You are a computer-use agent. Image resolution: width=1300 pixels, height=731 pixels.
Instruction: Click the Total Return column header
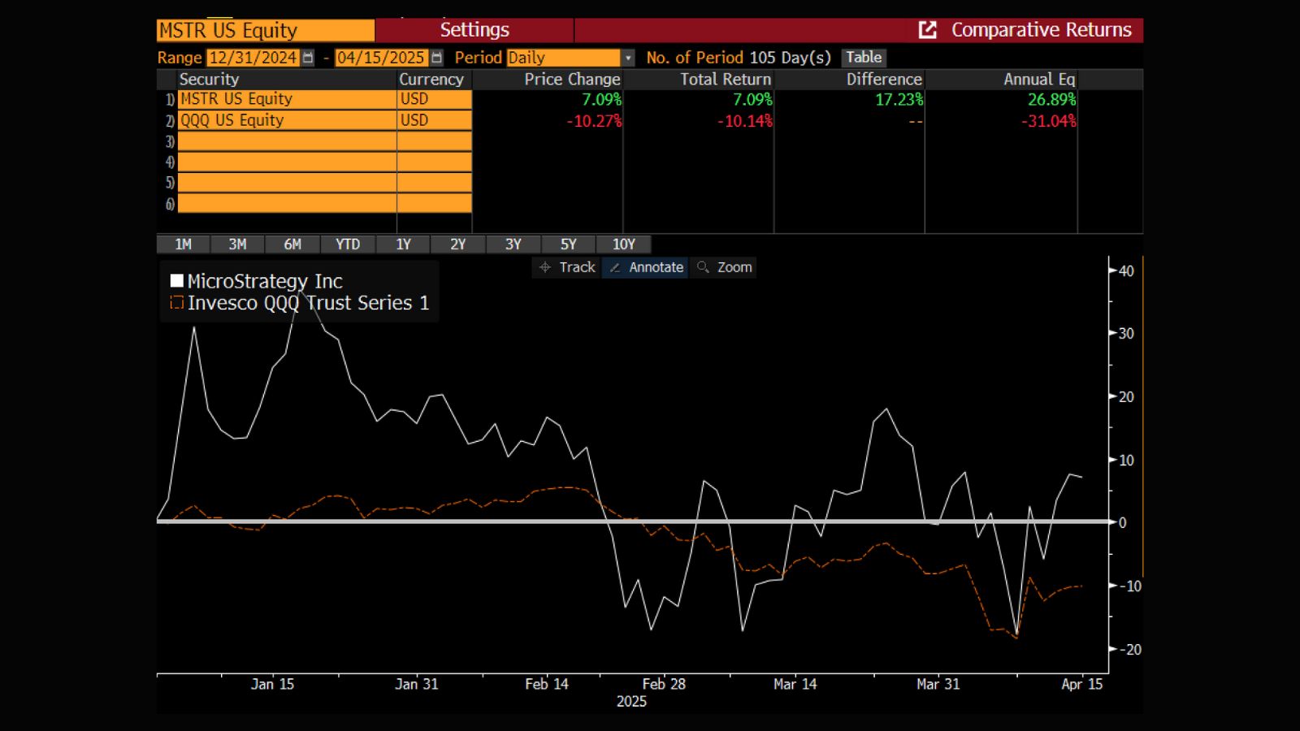pyautogui.click(x=726, y=80)
